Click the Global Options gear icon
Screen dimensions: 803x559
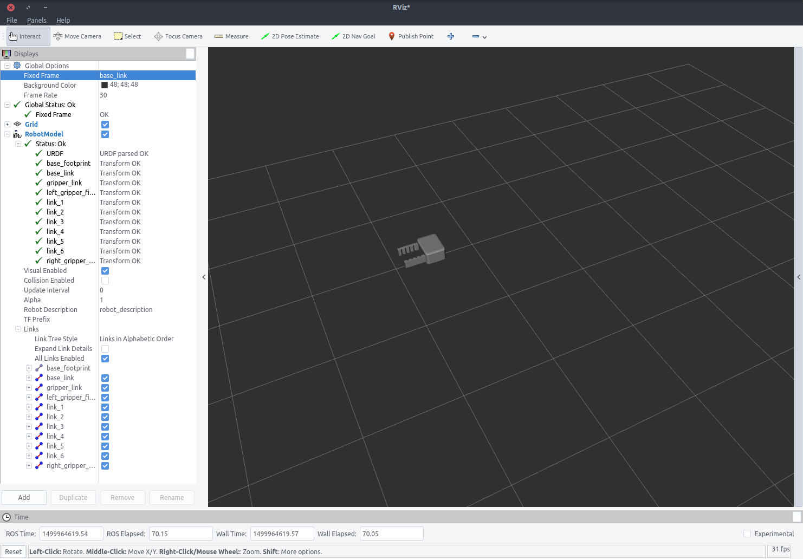[17, 66]
